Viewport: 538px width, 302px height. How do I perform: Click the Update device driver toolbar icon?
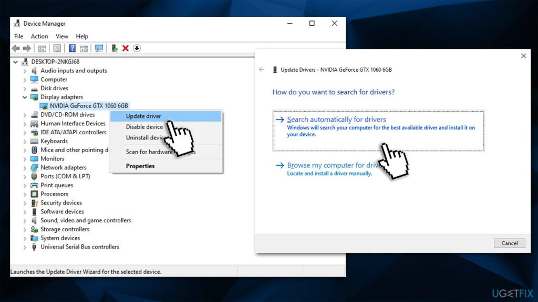click(x=115, y=48)
